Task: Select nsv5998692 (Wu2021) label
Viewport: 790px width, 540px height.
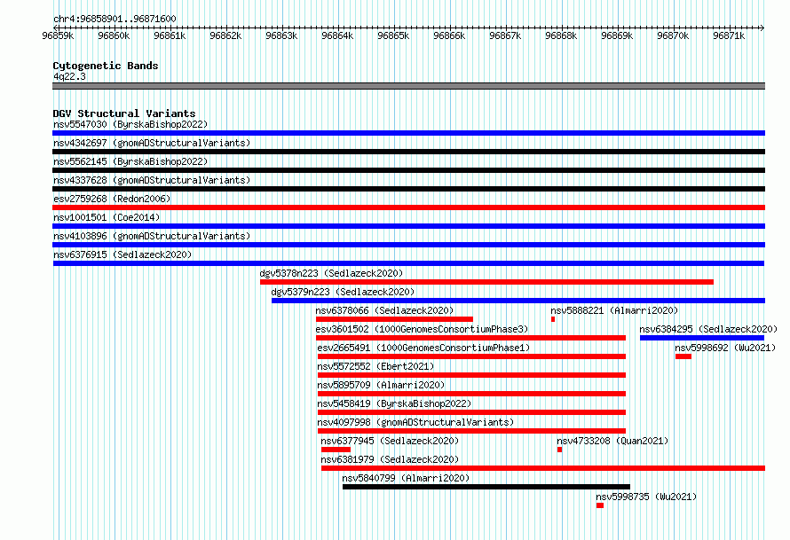Action: (x=725, y=348)
